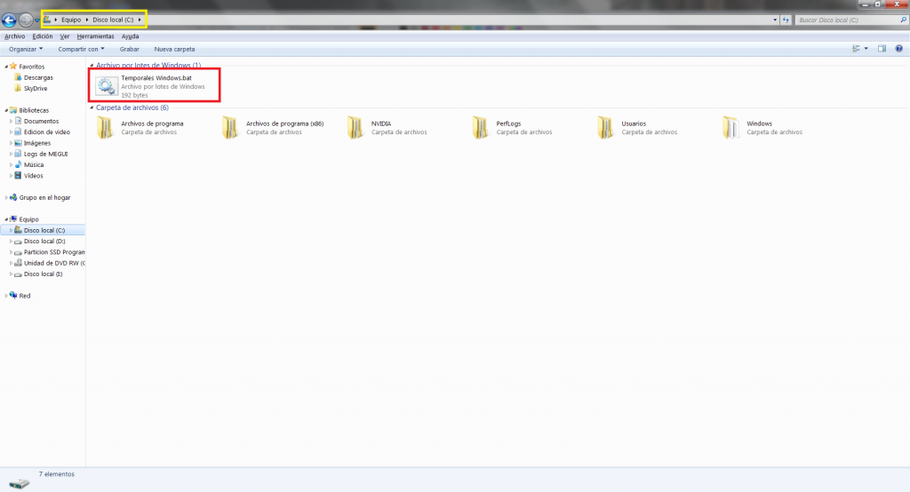Select Grupo en el hogar
Image resolution: width=910 pixels, height=492 pixels.
tap(44, 198)
